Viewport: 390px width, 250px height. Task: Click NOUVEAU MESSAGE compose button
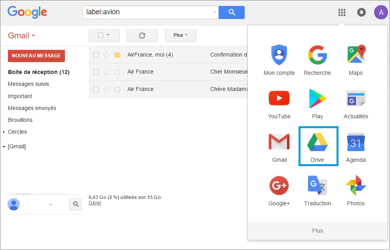36,56
